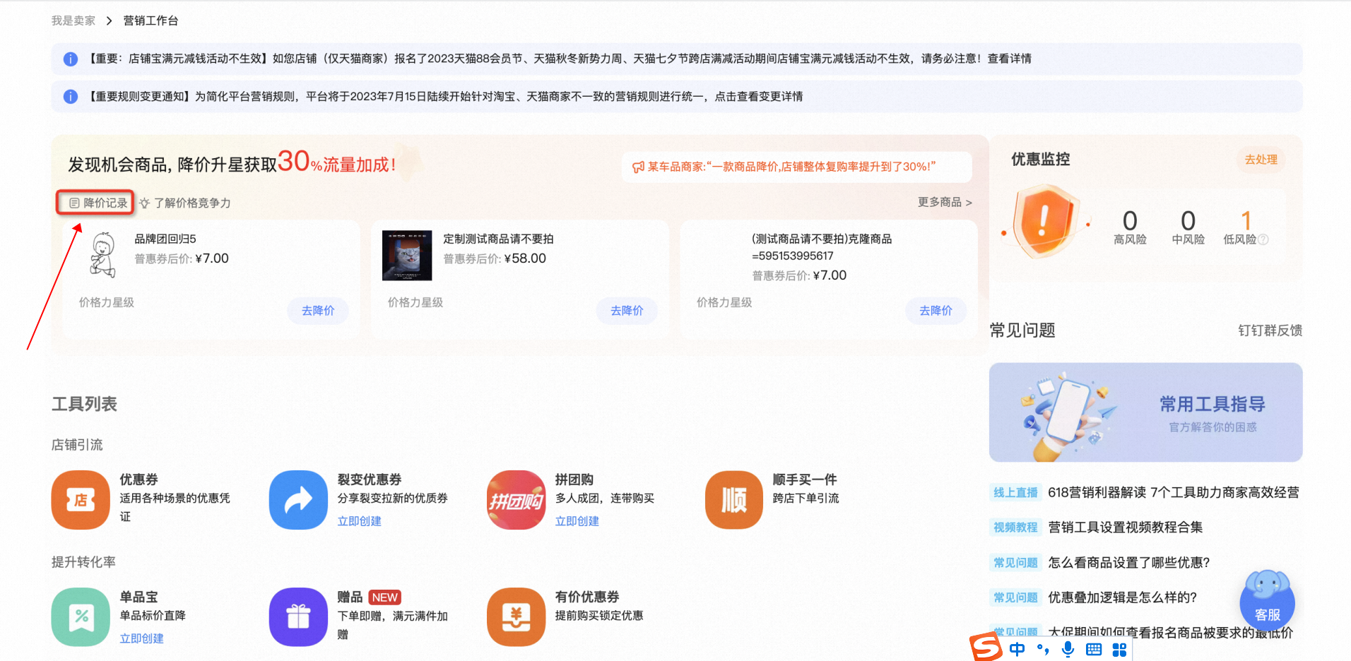Click 去处理 in 优惠监控 panel
Screen dimensions: 1351x661
point(1261,160)
